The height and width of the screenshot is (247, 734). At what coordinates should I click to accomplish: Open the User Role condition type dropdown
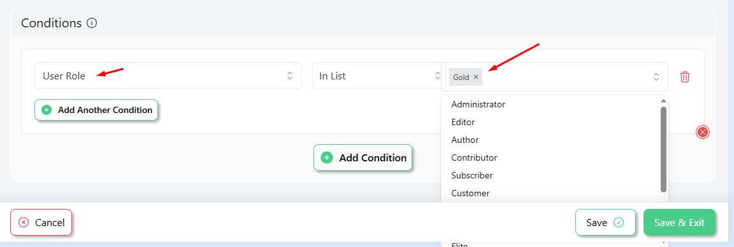click(x=168, y=76)
